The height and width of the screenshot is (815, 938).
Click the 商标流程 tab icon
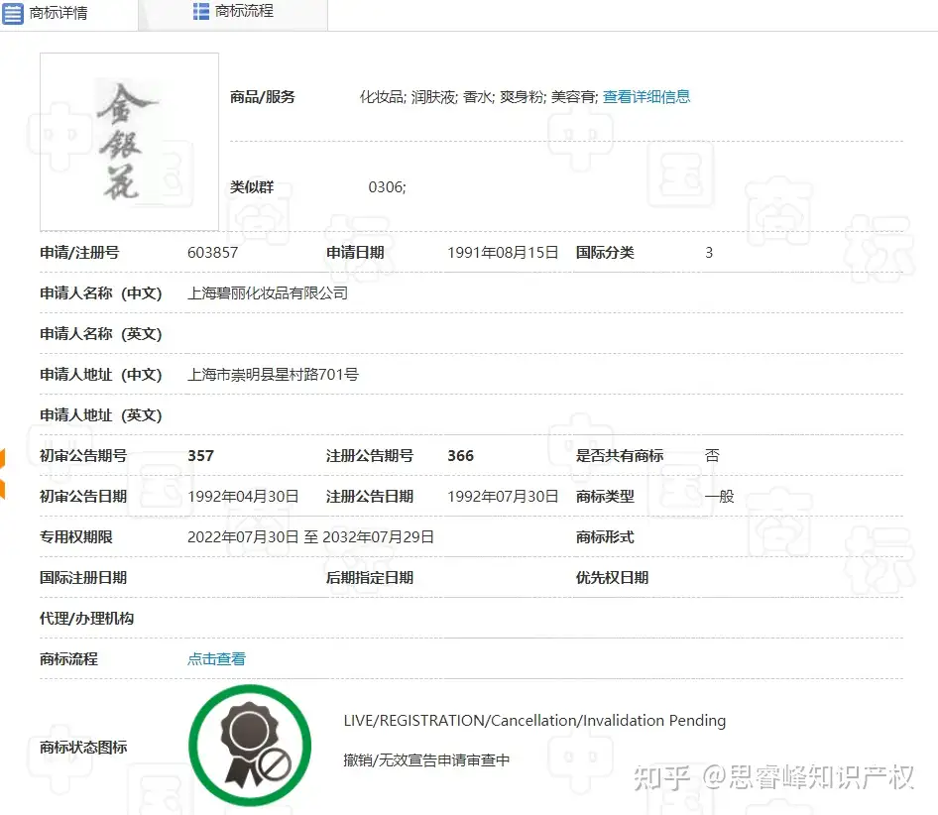point(201,11)
